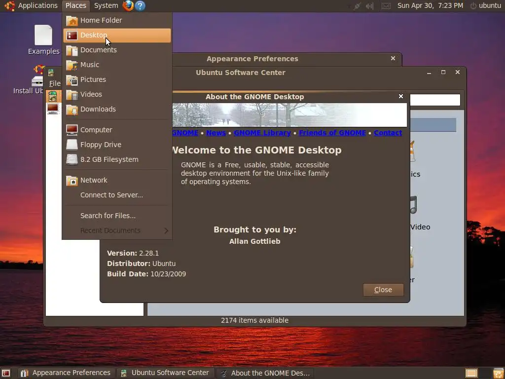The width and height of the screenshot is (505, 379).
Task: Click the 'Version: 2.28.1' text
Action: coord(133,253)
